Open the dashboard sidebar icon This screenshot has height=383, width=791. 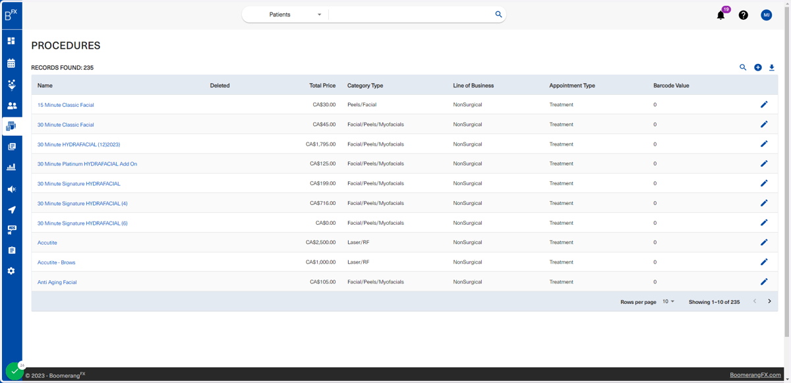coord(11,41)
